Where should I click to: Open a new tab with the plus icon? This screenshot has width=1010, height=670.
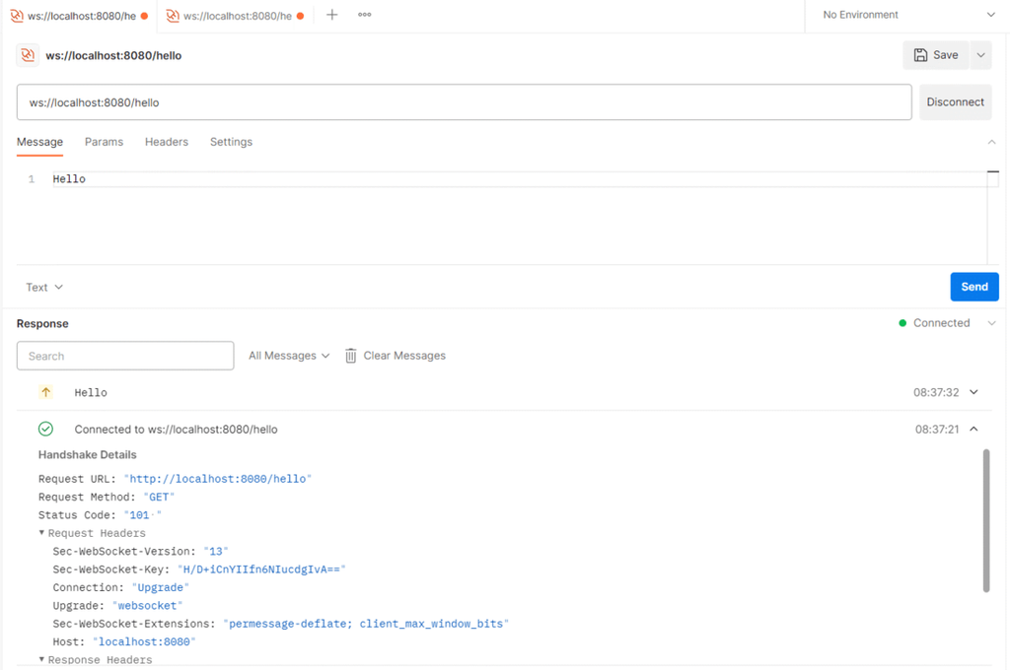point(331,15)
